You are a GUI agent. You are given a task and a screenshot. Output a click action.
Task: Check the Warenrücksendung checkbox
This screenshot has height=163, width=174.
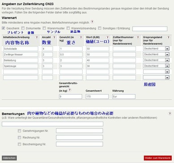[x=68, y=28]
